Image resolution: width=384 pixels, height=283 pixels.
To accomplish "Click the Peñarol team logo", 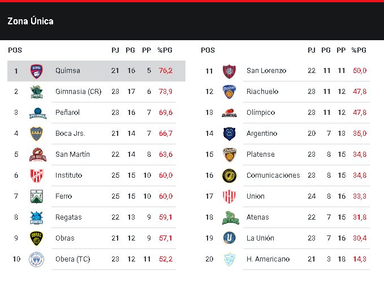I will click(x=37, y=113).
